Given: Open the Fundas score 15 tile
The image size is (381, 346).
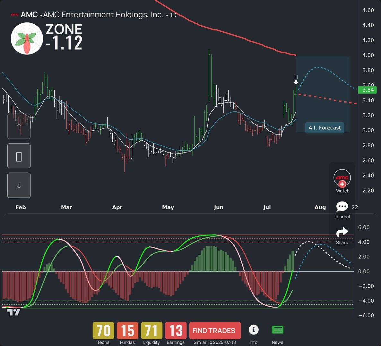Looking at the screenshot, I should point(127,330).
